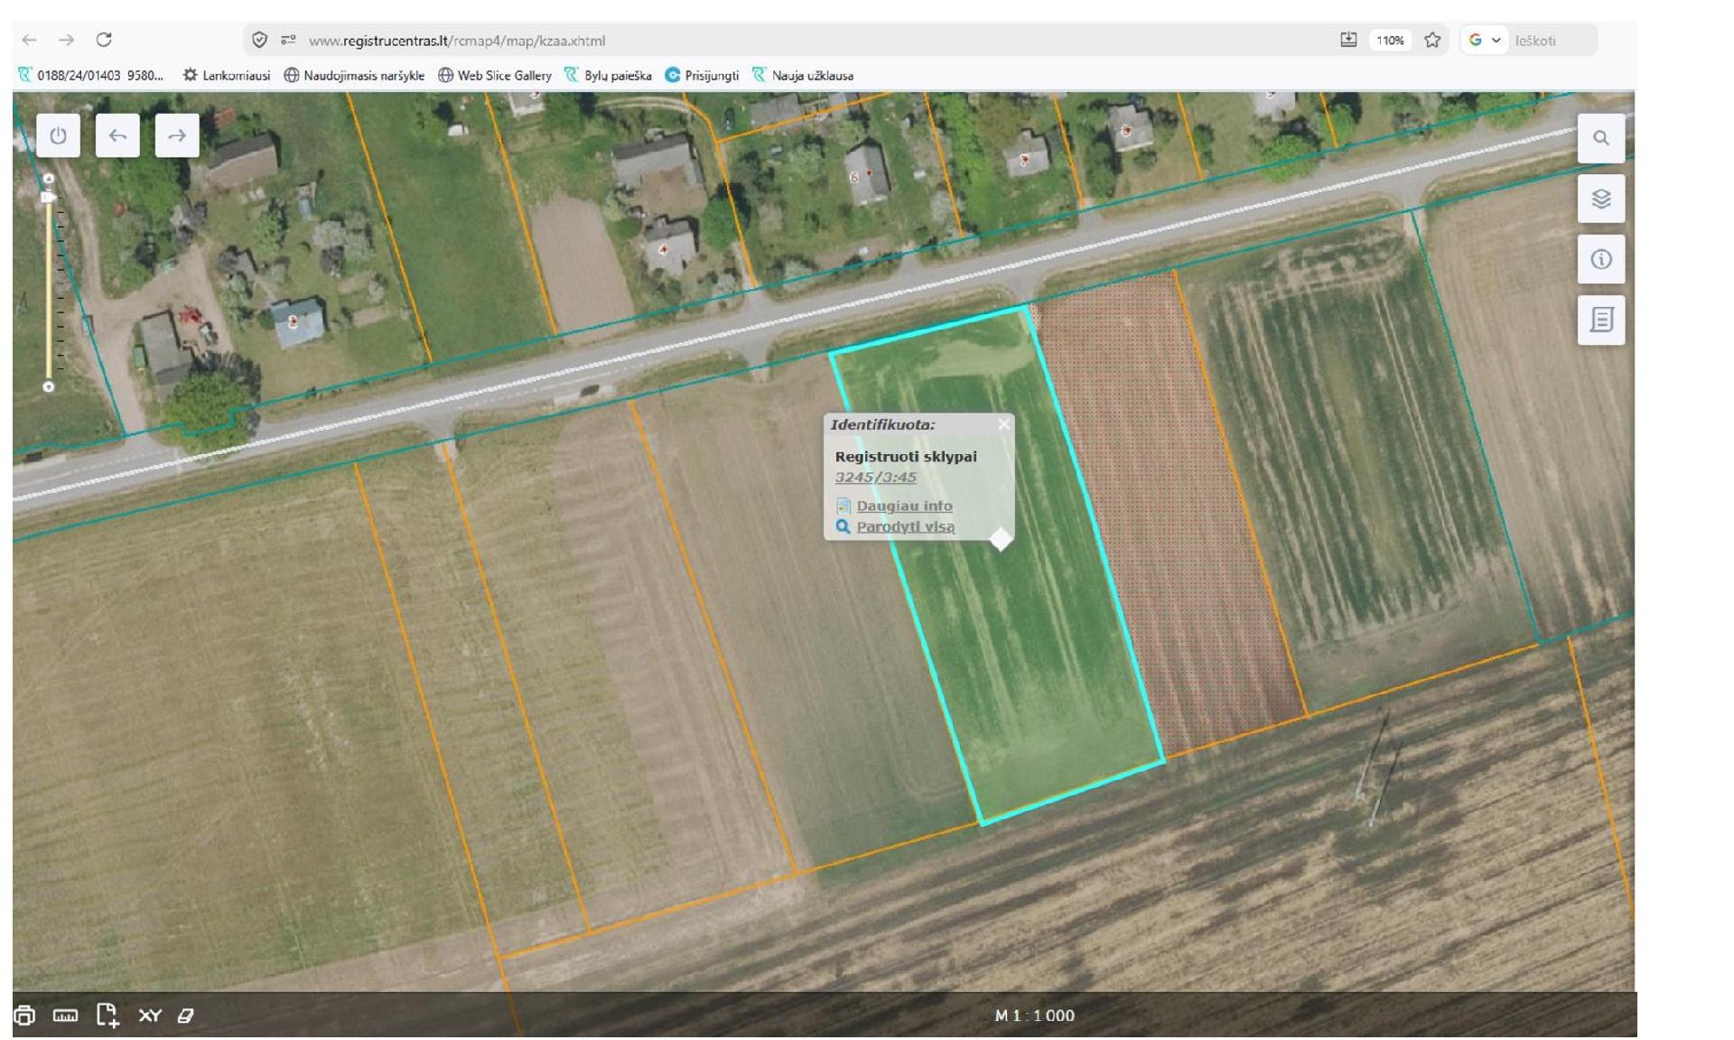Select the eraser clear tool
Screen dimensions: 1734x1040
(186, 1016)
